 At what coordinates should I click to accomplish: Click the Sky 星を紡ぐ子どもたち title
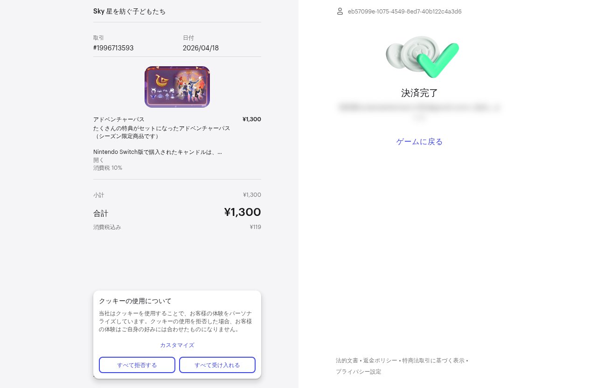click(x=130, y=11)
